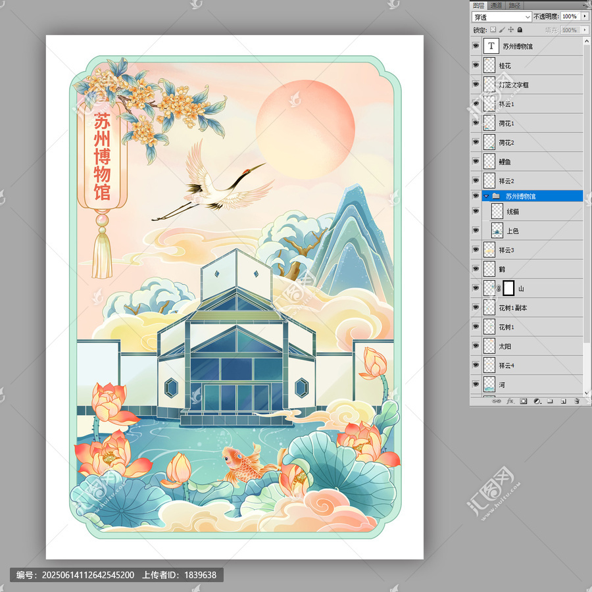Click the layers scrollbar up arrow
The height and width of the screenshot is (592, 592).
coord(587,40)
